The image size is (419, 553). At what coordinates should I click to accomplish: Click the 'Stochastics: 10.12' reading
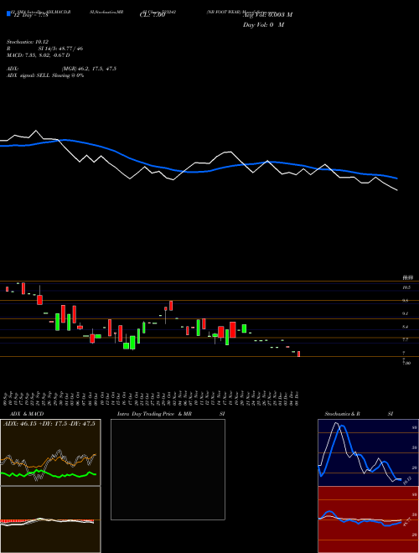click(x=28, y=42)
